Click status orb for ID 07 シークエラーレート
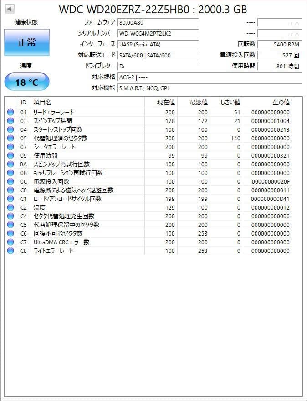The width and height of the screenshot is (307, 401). tap(10, 147)
